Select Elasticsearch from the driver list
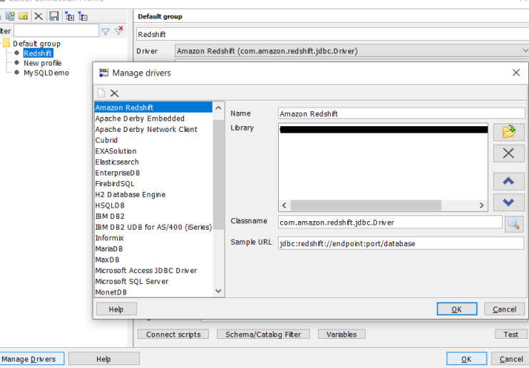The width and height of the screenshot is (529, 368). 117,162
